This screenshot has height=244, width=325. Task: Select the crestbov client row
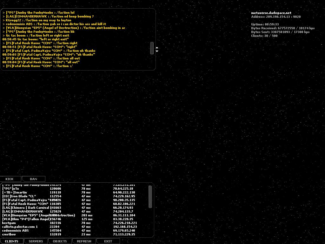pos(9,234)
